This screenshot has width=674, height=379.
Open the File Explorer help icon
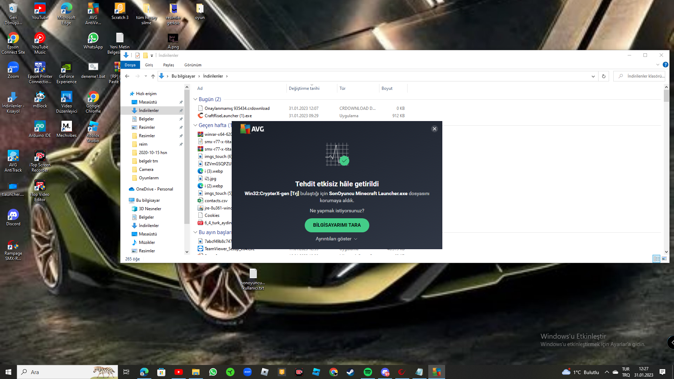pos(665,65)
